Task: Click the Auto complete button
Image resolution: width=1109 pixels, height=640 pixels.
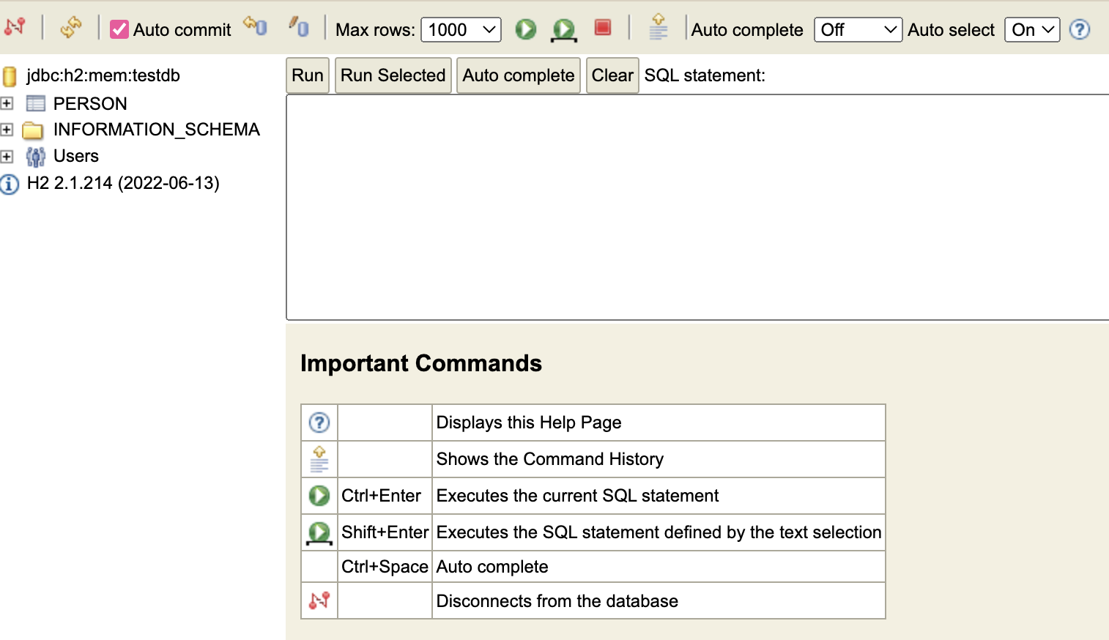Action: point(519,75)
